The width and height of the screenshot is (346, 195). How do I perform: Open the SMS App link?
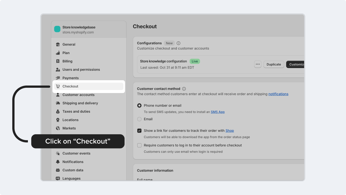click(218, 112)
